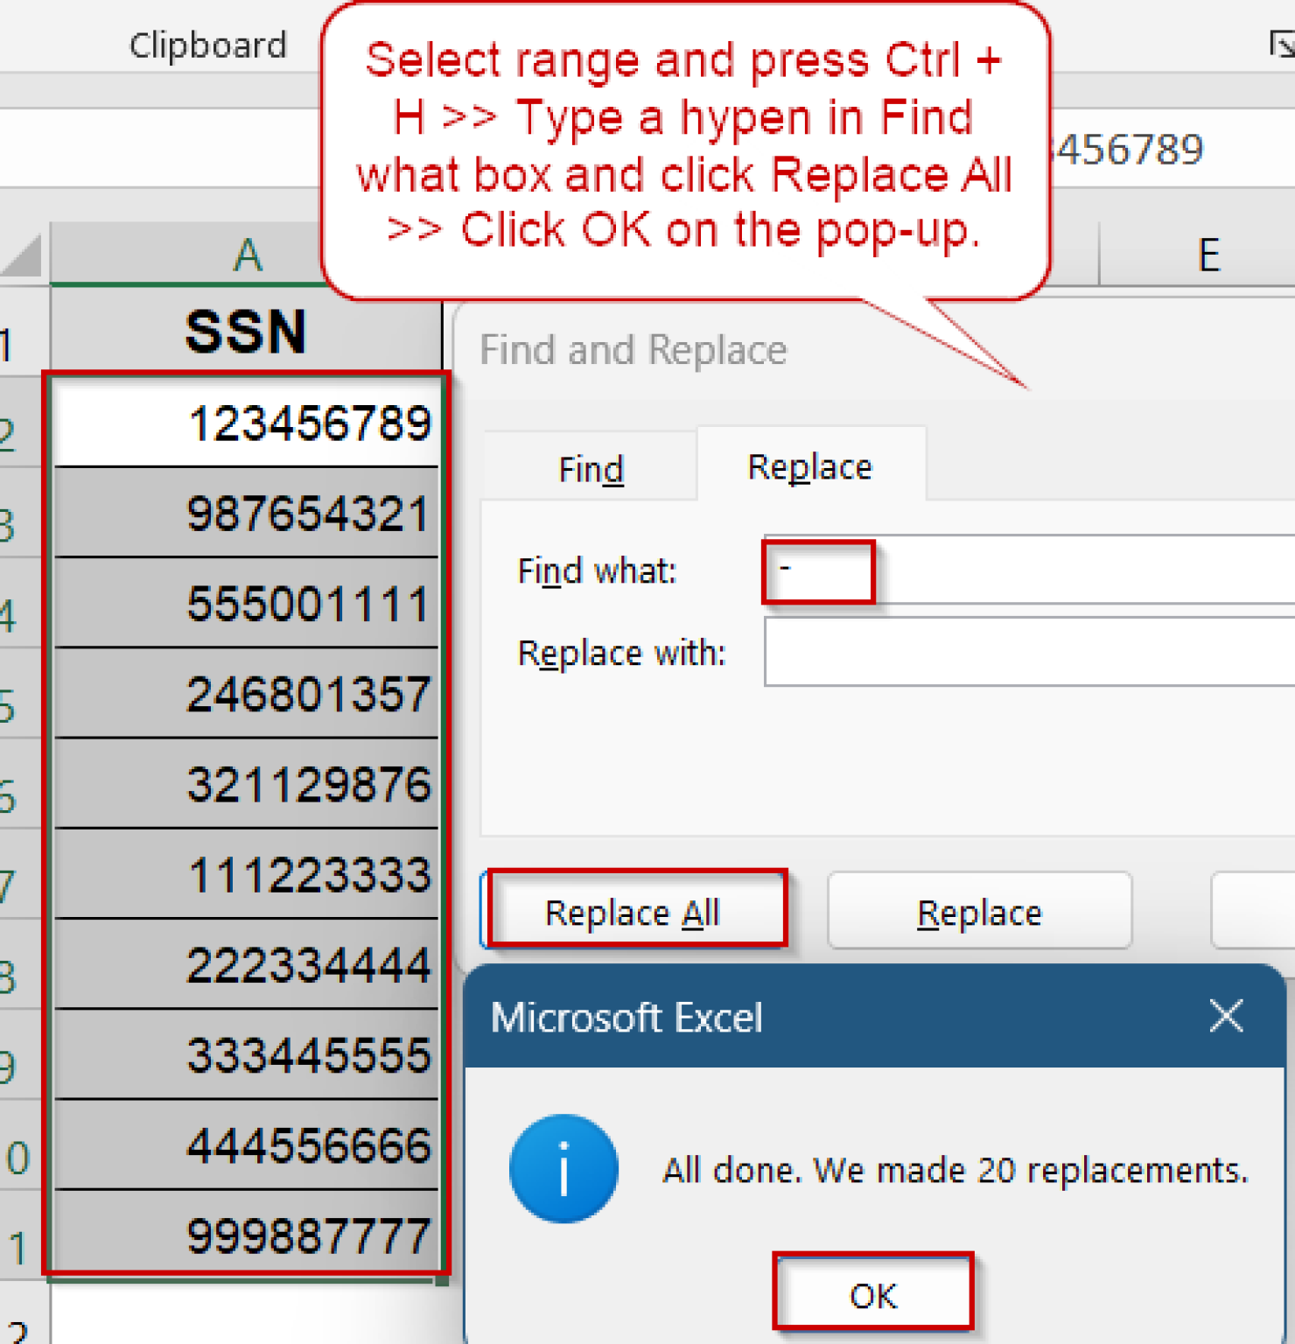
Task: Click the Replace button
Action: (978, 912)
